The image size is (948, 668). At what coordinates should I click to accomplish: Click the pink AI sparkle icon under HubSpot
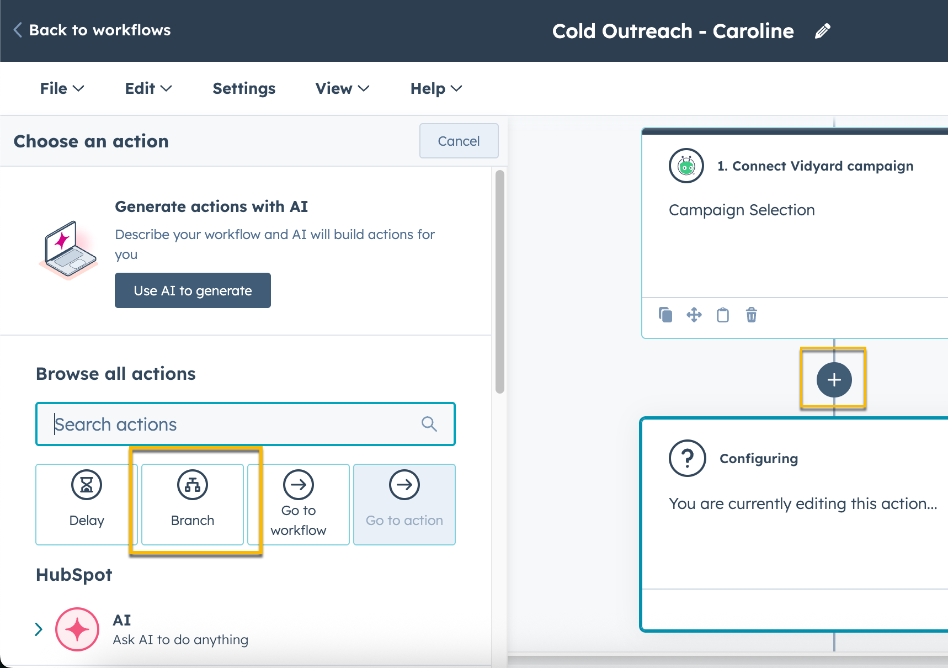pos(77,629)
